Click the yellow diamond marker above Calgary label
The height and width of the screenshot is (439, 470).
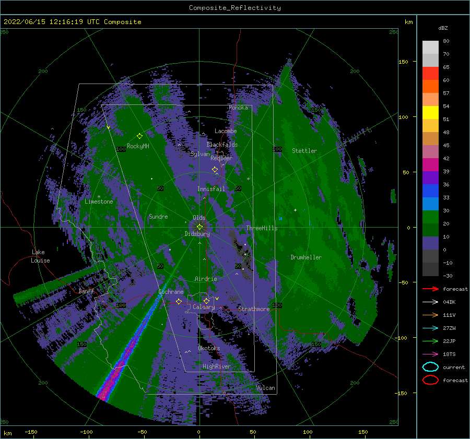pos(206,301)
